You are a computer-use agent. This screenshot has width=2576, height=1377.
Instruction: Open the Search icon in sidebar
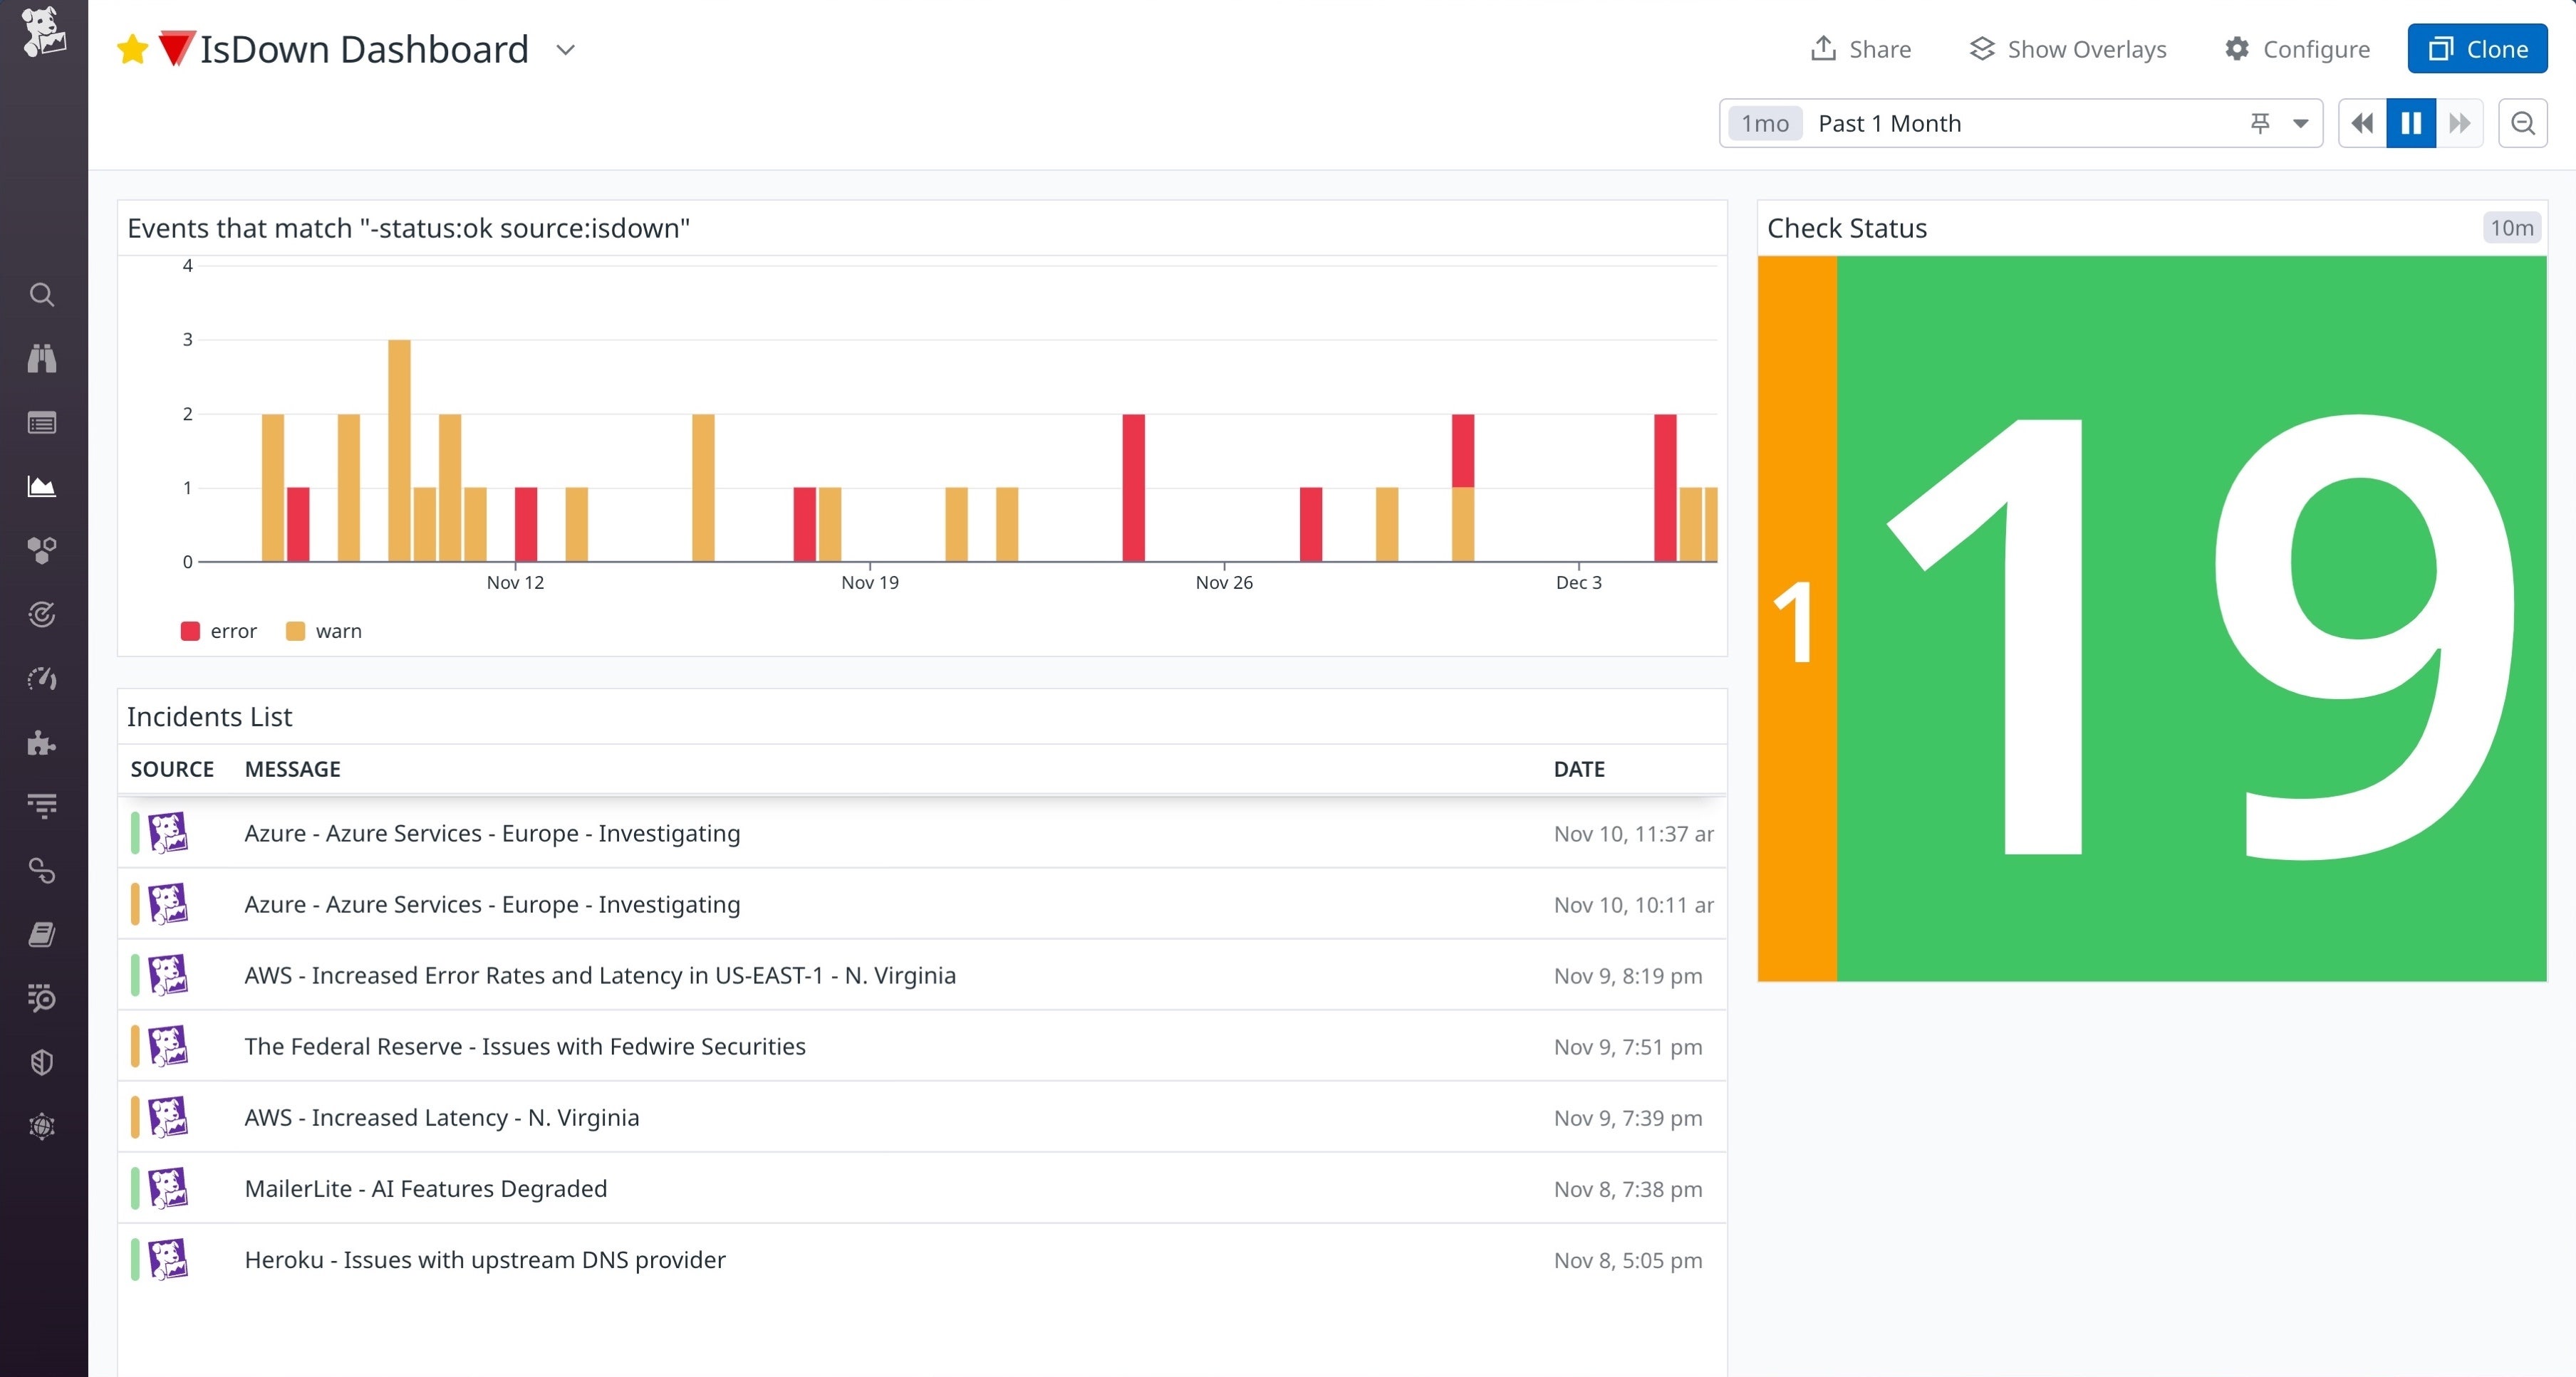pos(41,295)
